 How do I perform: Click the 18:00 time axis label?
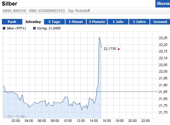pos(119,121)
